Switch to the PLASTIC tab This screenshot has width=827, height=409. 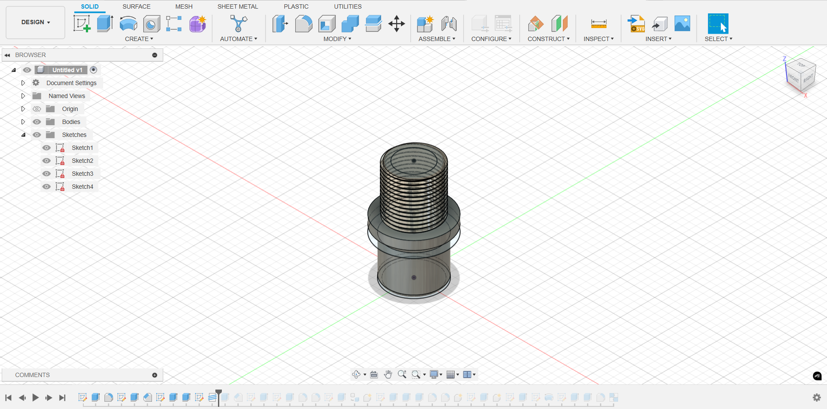296,6
